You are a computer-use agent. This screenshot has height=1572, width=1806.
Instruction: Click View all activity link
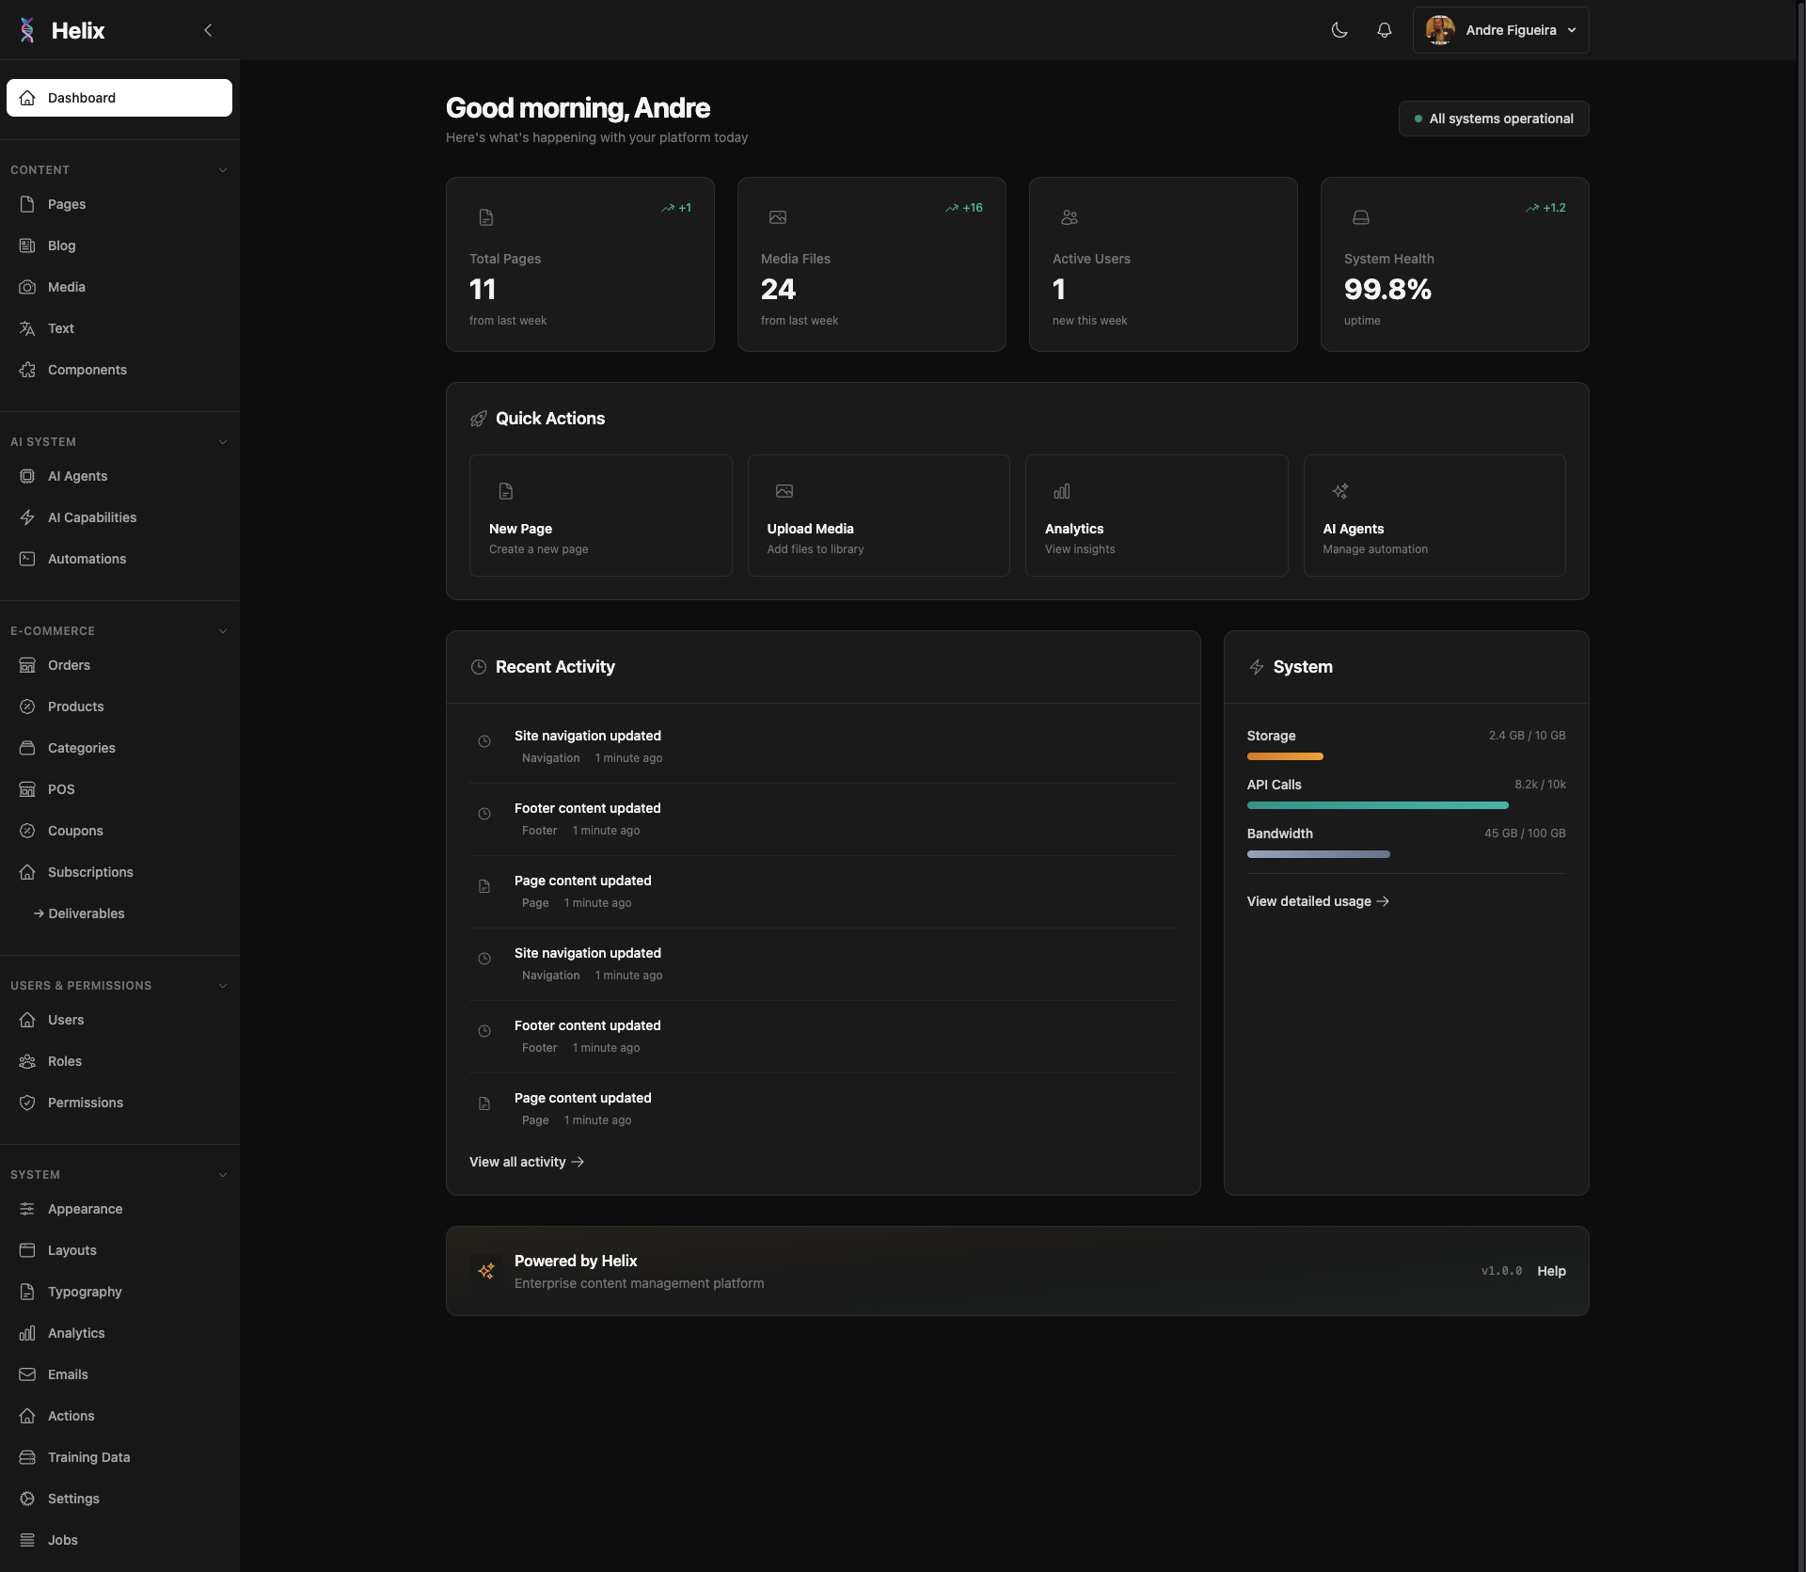(x=527, y=1162)
